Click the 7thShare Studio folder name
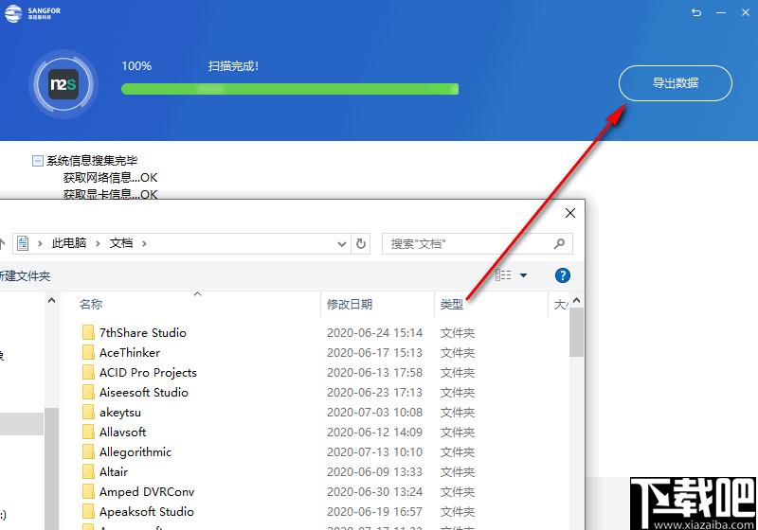This screenshot has height=530, width=758. [143, 332]
